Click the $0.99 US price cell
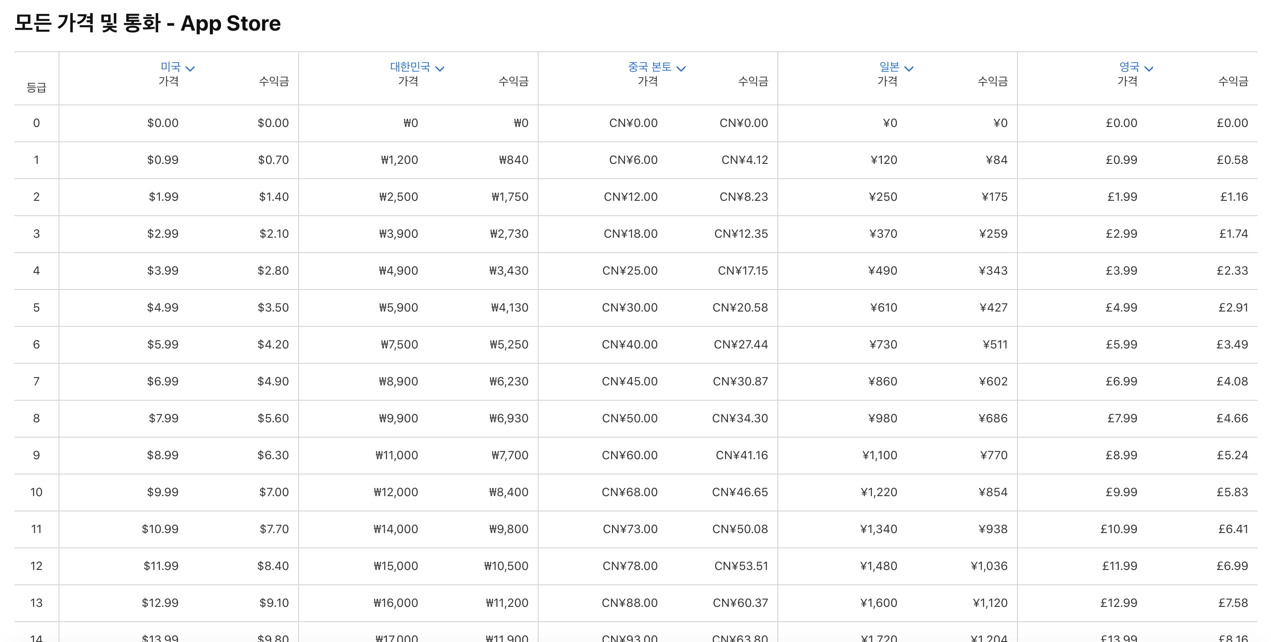The width and height of the screenshot is (1271, 642). click(162, 160)
